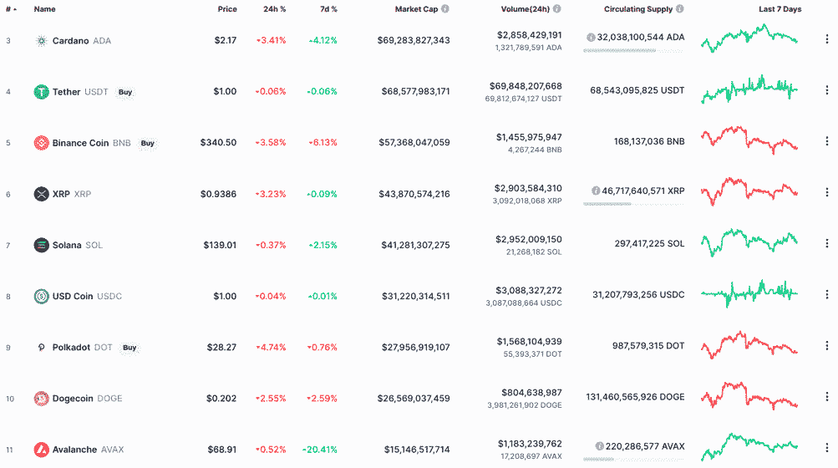
Task: Click the Binance Coin logo icon
Action: (41, 143)
